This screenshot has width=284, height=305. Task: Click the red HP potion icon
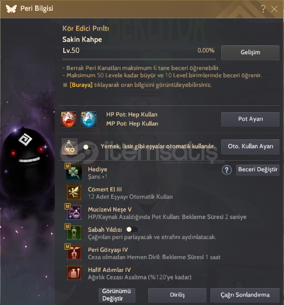(x=69, y=119)
